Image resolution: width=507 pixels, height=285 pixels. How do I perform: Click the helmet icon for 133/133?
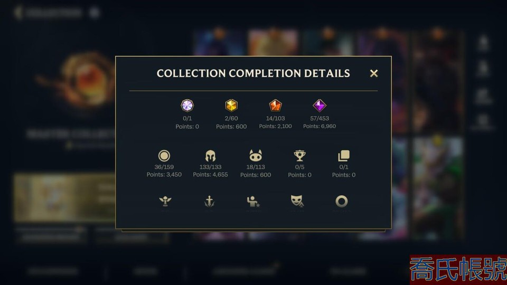pos(211,156)
